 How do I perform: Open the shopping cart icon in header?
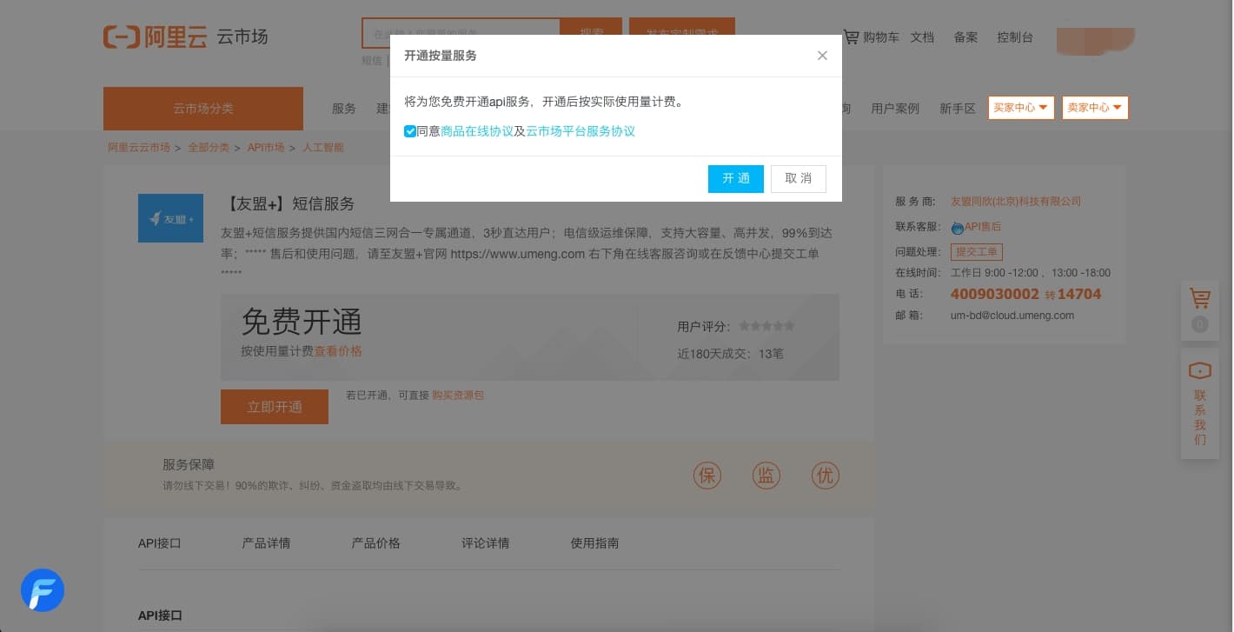pyautogui.click(x=852, y=37)
